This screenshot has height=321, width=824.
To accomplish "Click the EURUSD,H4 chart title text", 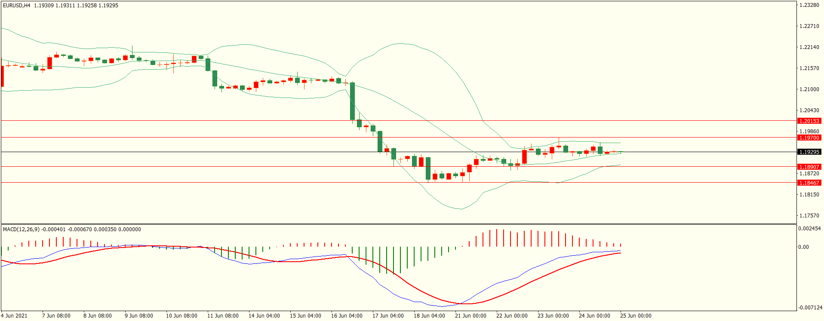I will (x=16, y=6).
